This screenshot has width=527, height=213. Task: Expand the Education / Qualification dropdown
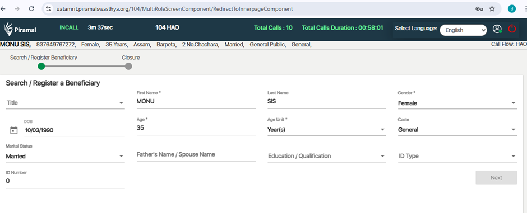pos(326,156)
